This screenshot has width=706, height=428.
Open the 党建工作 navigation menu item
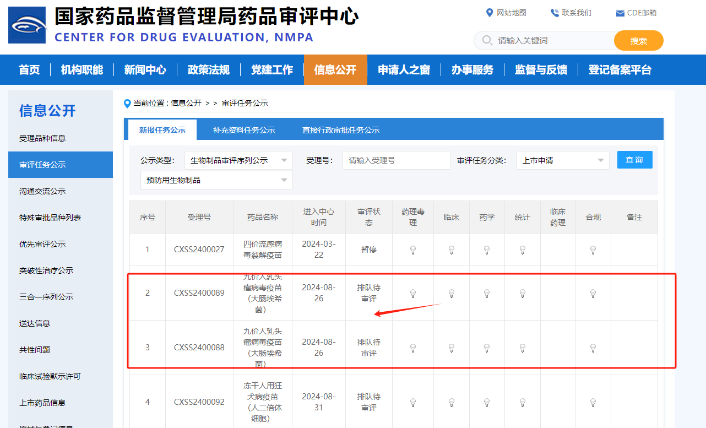[272, 70]
